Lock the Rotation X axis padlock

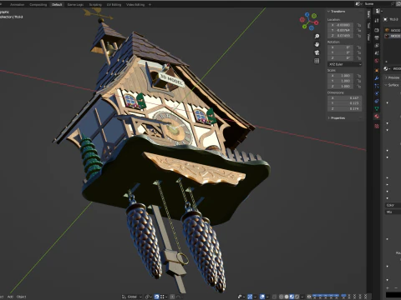[358, 47]
